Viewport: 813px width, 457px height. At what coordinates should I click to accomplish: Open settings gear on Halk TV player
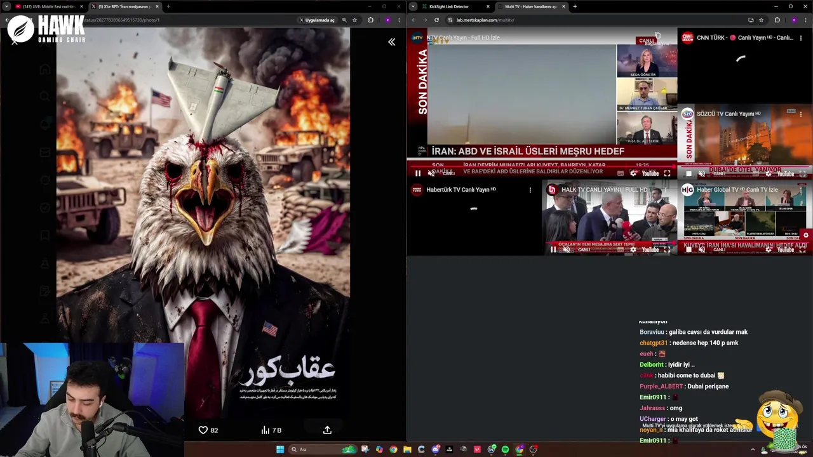click(633, 249)
